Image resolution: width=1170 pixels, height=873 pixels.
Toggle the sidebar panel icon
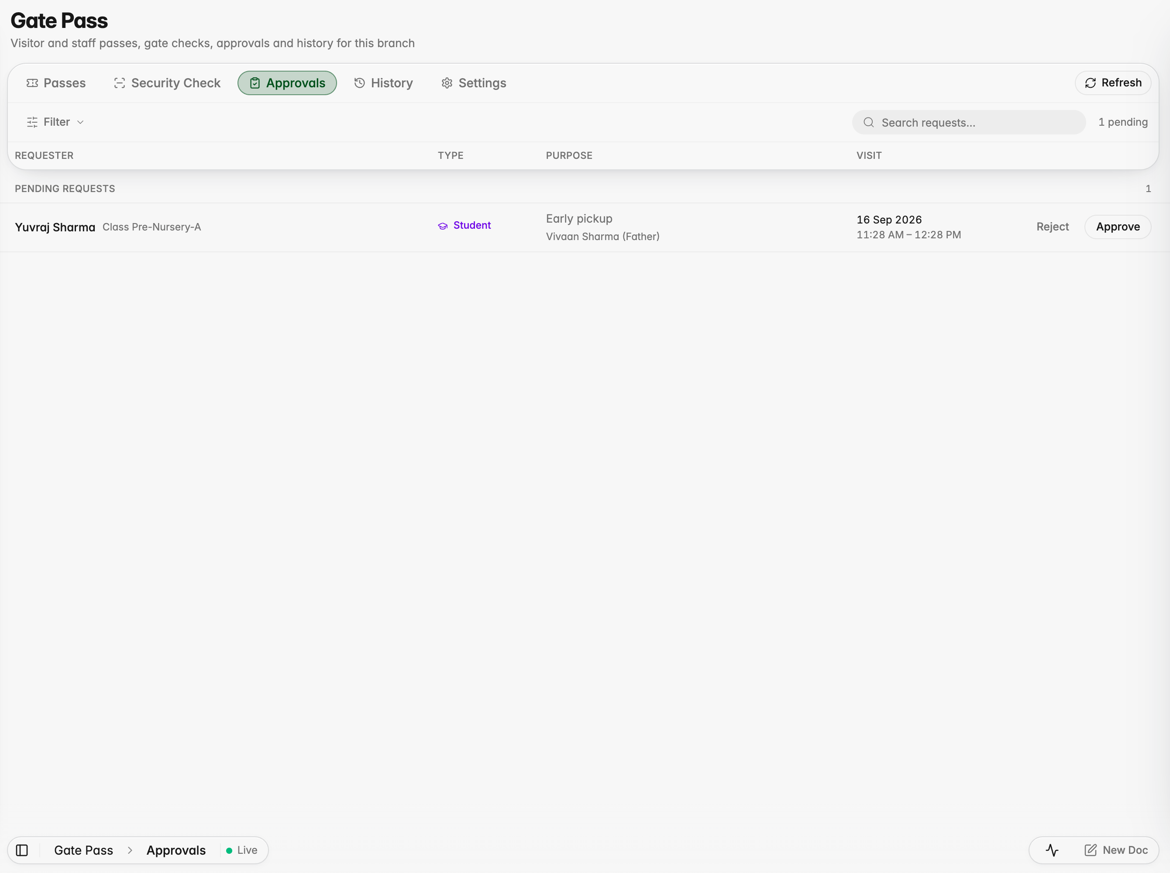22,850
